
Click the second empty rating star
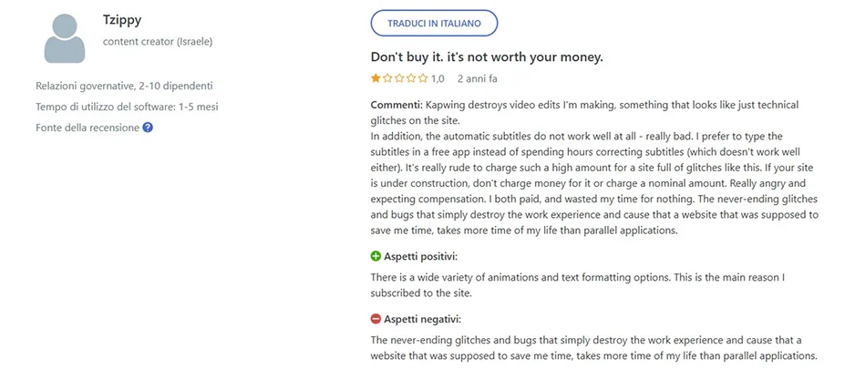tap(387, 78)
